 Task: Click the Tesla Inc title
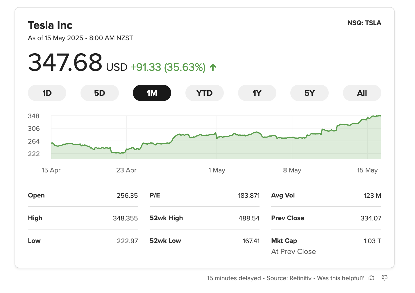point(50,25)
